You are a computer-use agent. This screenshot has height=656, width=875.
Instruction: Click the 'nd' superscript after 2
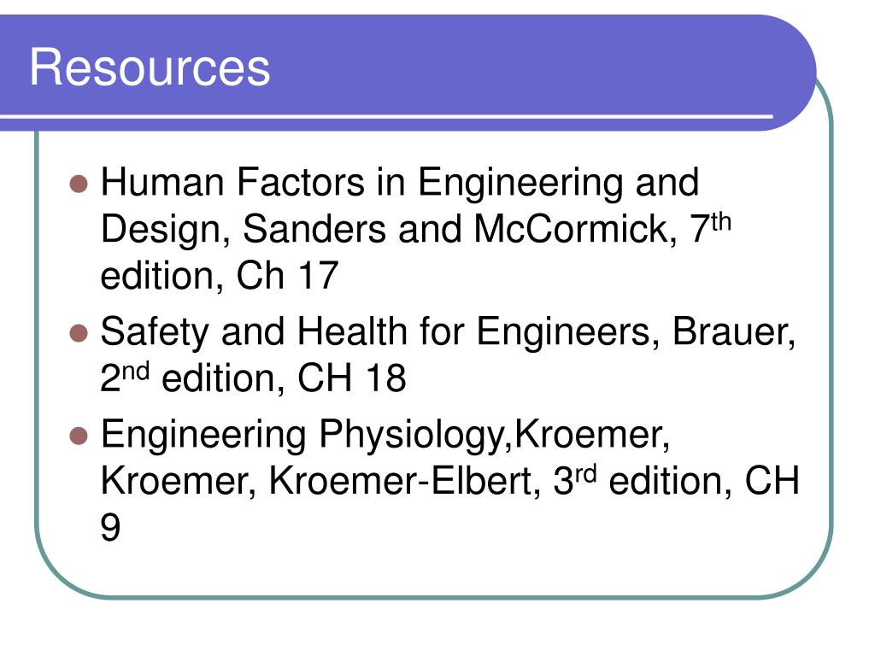(x=136, y=371)
